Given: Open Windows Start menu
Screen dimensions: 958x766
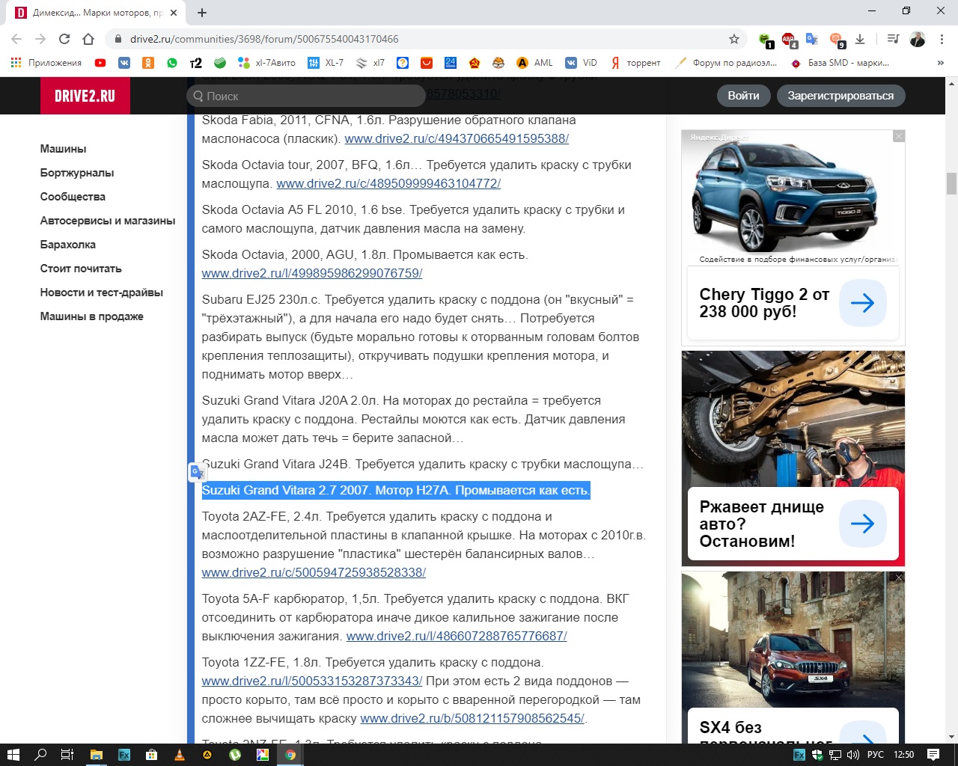Looking at the screenshot, I should (13, 755).
